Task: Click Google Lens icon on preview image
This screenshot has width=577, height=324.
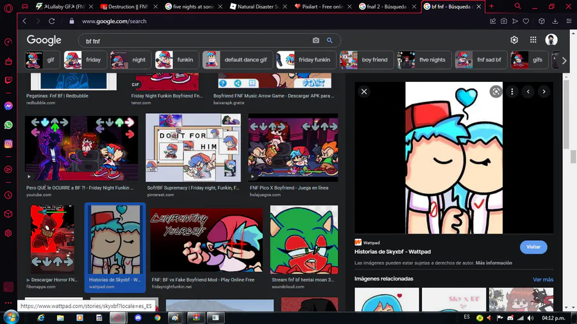Action: click(x=496, y=92)
